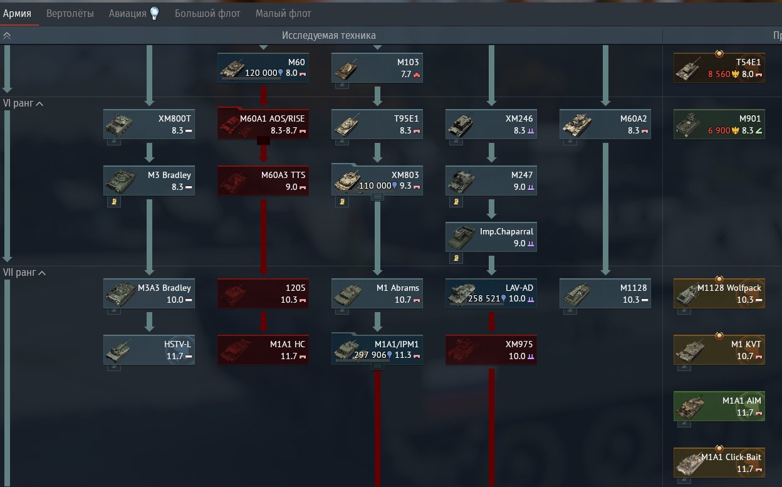
Task: Click the premium marker above M1 KVT
Action: [719, 335]
